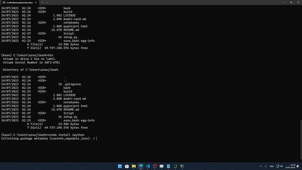Open the Windows Start menu
This screenshot has width=302, height=170.
click(120, 166)
